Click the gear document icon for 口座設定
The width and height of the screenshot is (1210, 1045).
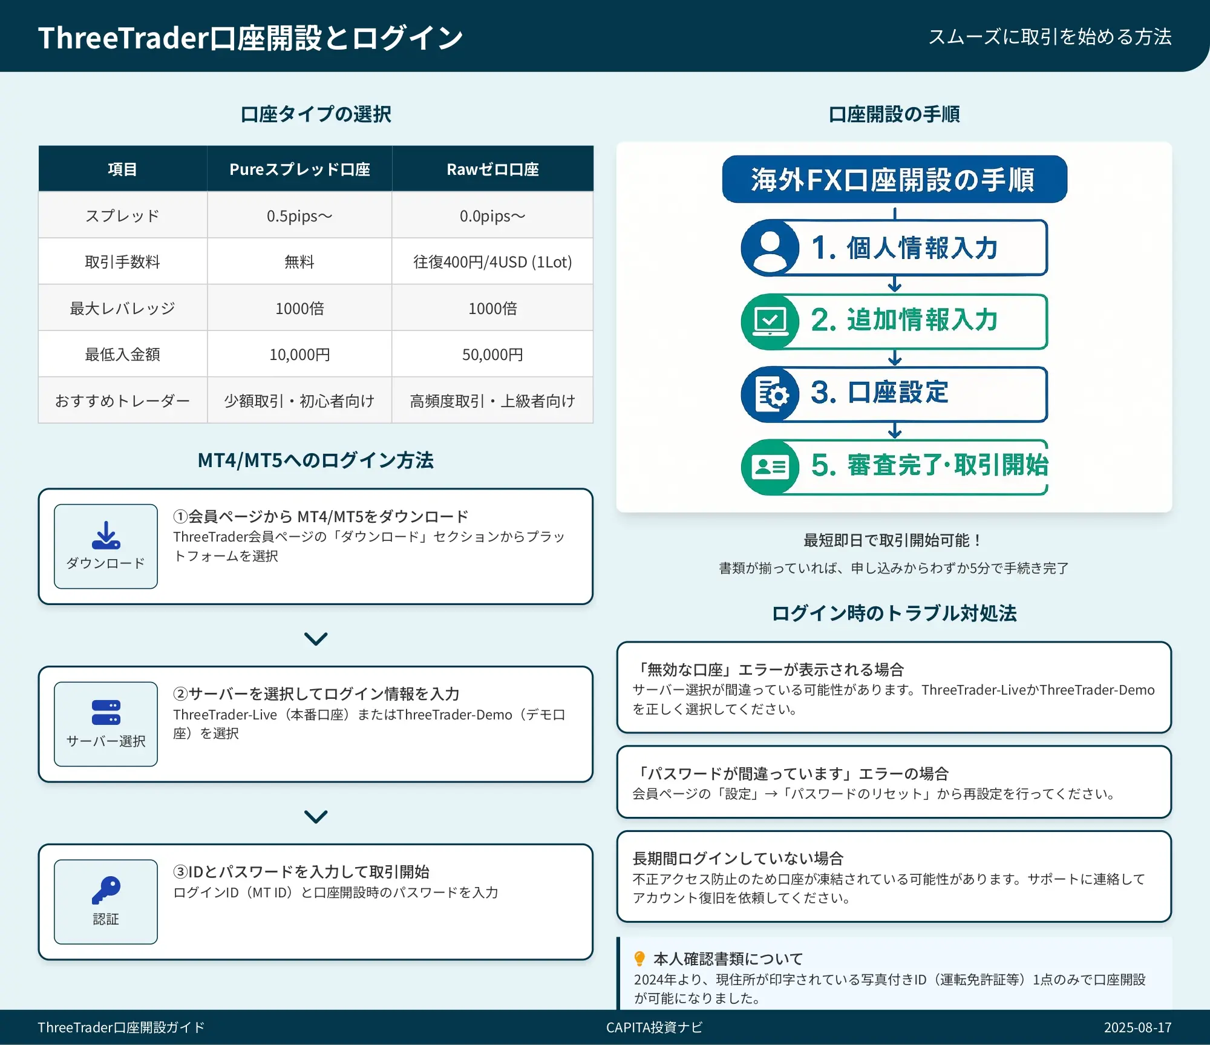(770, 395)
